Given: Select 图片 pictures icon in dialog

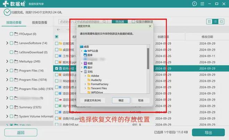Looking at the screenshot, I should tap(85, 67).
